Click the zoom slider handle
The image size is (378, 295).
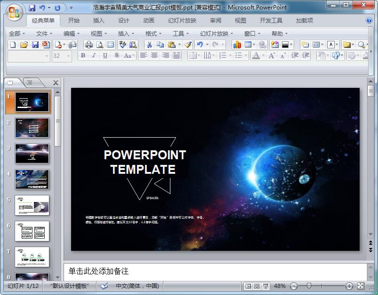pos(309,286)
